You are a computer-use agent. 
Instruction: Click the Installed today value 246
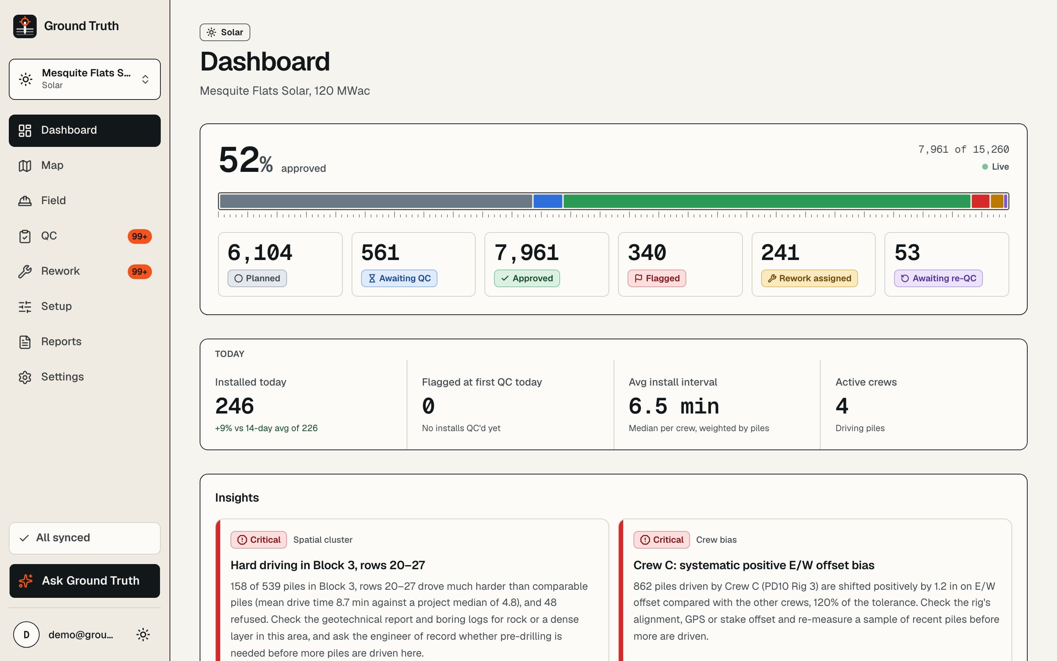point(235,406)
